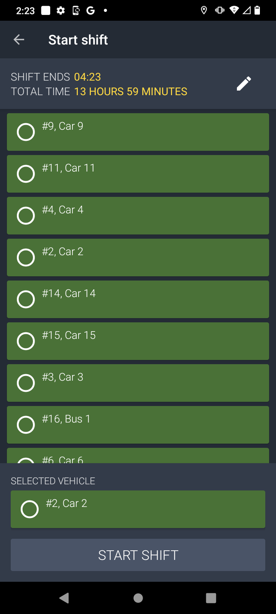Choose the #2, Car 2 list row
The image size is (276, 614).
tap(138, 257)
